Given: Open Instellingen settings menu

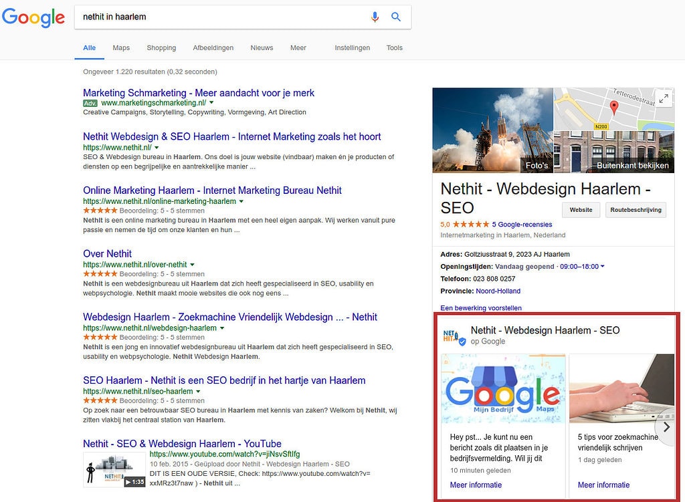Looking at the screenshot, I should [x=352, y=47].
